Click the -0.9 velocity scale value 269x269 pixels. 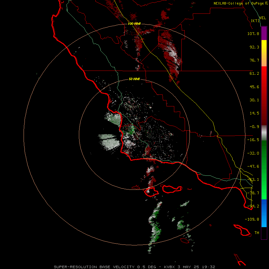click(254, 127)
